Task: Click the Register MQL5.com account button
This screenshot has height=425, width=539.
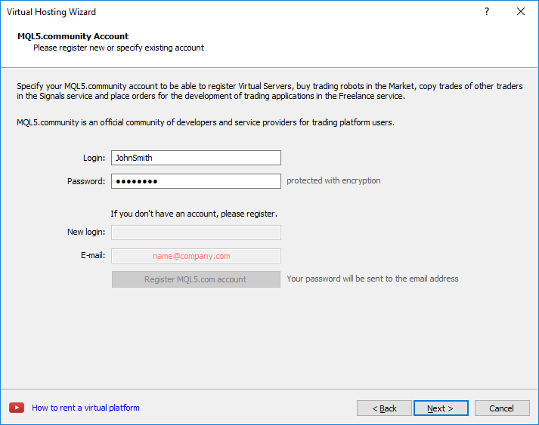Action: click(196, 279)
